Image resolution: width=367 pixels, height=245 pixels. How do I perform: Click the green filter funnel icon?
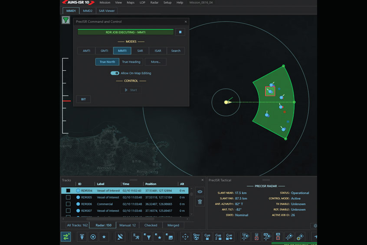[x=66, y=20]
